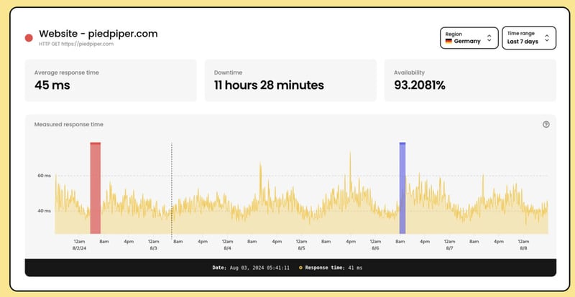Expand the Region dropdown chevron arrows
575x297 pixels.
(489, 37)
